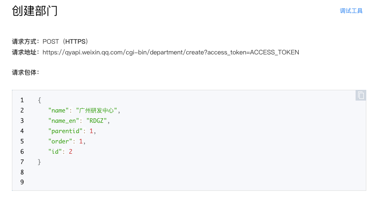Click line number 1 in code block

[22, 100]
